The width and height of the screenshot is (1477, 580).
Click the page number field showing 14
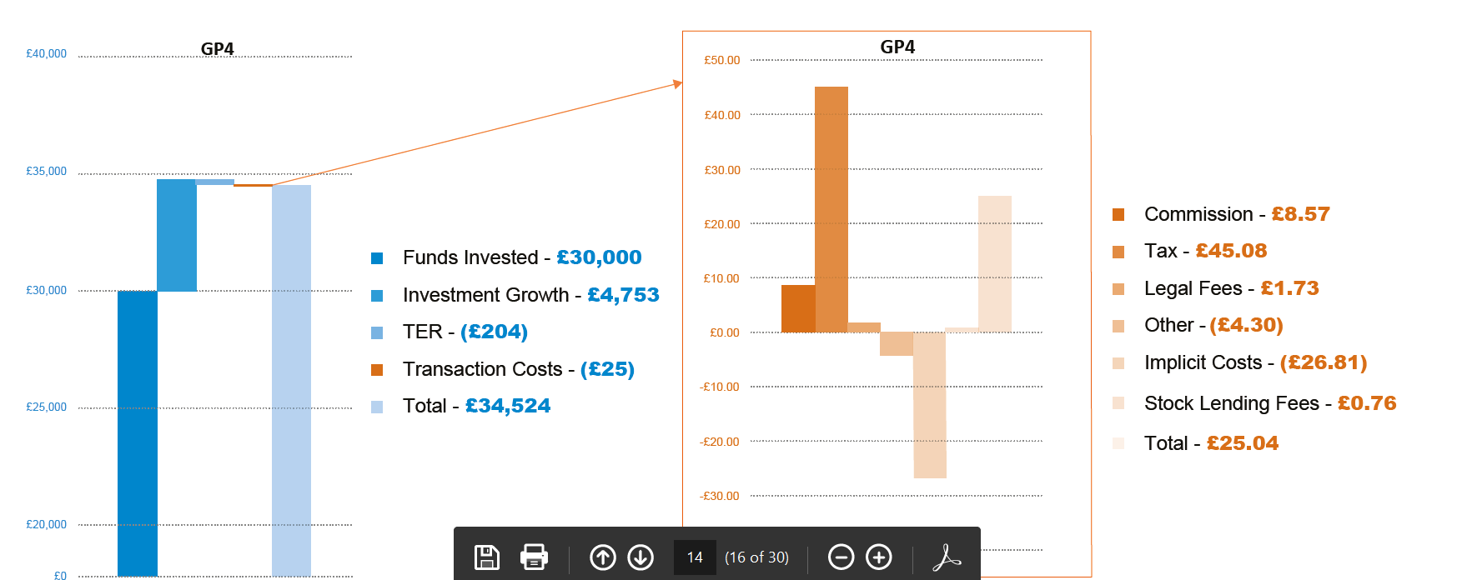[695, 557]
